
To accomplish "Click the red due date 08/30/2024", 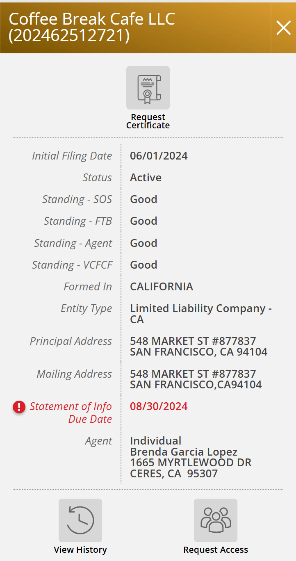I will [x=159, y=406].
